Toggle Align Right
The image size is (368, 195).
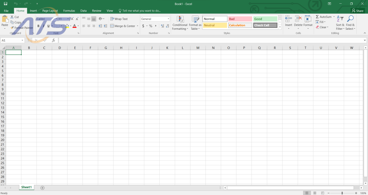point(94,26)
